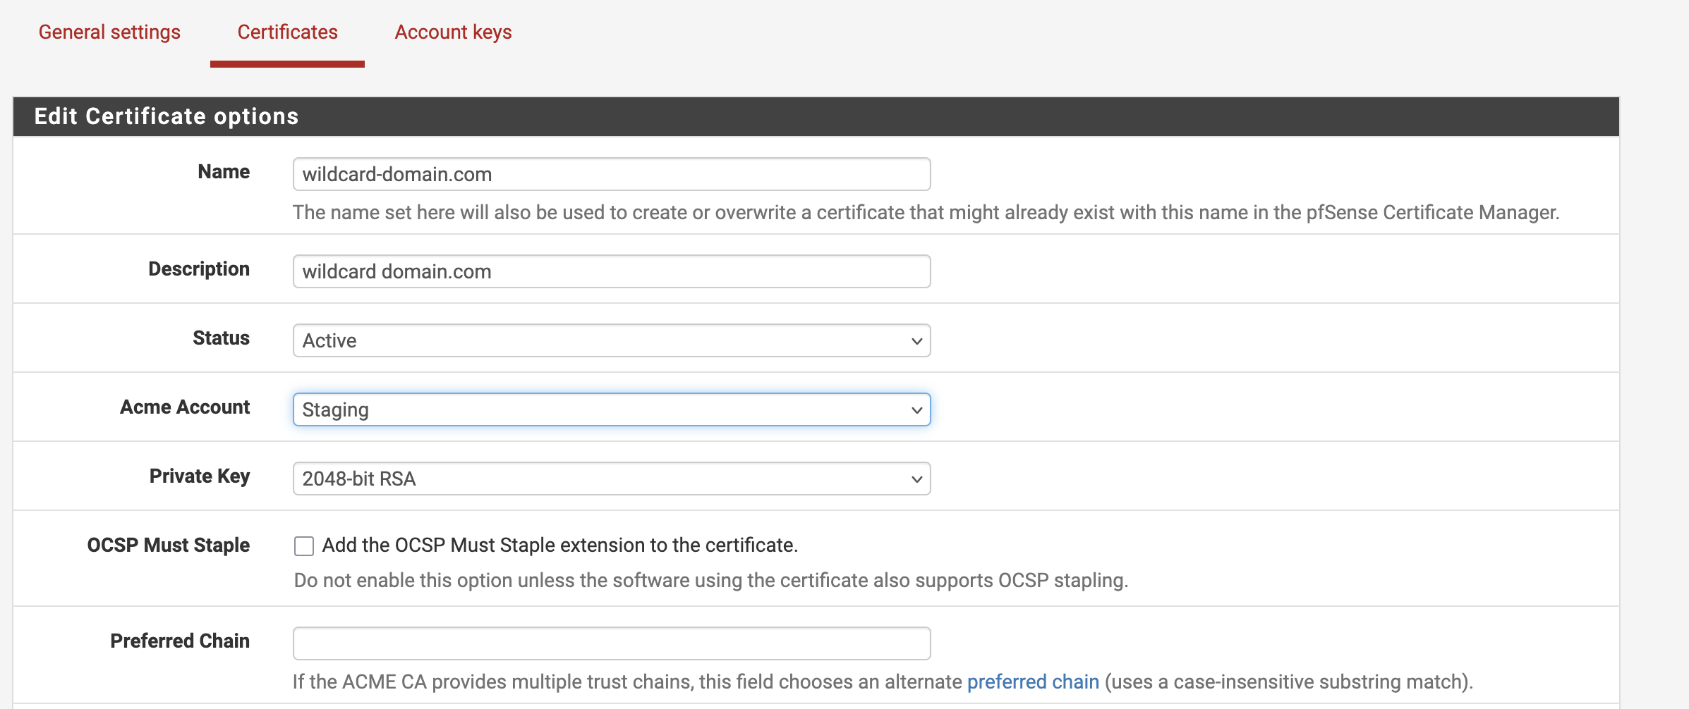Click the Edit Certificate options panel header
The image size is (1689, 709).
167,116
